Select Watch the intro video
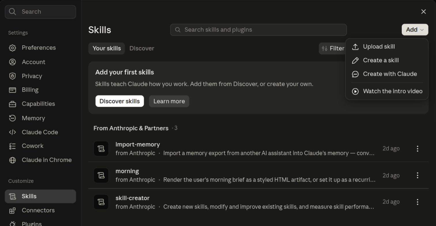 click(x=387, y=91)
